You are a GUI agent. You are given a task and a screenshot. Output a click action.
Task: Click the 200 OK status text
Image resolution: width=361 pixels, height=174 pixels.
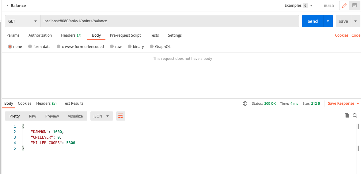coord(270,103)
